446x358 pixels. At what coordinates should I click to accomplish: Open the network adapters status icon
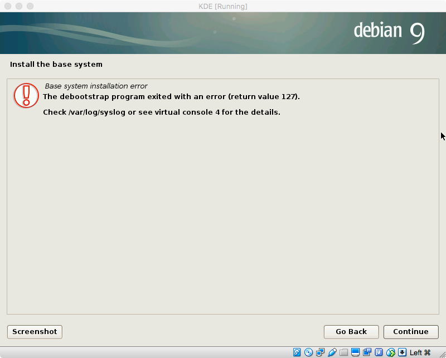320,352
